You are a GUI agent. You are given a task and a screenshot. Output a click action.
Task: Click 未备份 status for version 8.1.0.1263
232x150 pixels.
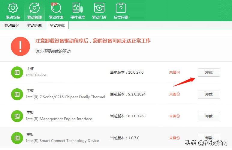pos(175,116)
